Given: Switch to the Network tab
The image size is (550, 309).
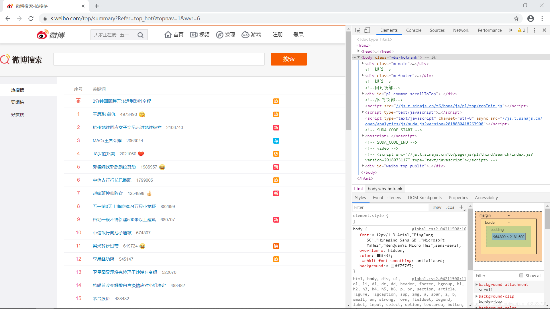Looking at the screenshot, I should click(461, 30).
